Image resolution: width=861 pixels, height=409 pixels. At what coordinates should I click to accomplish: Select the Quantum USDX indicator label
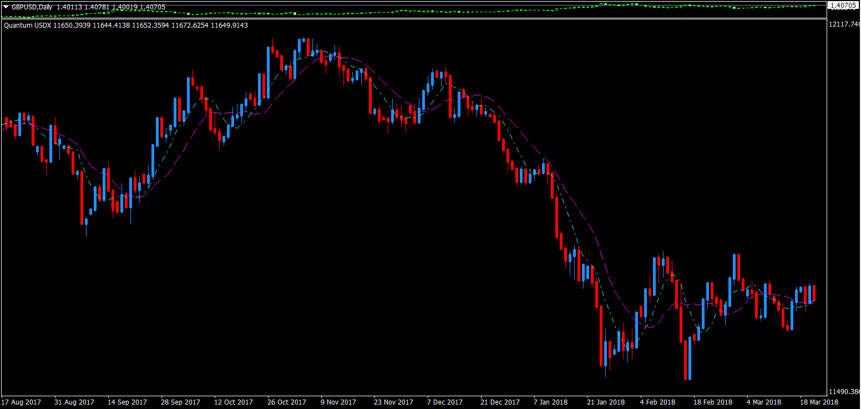coord(28,25)
